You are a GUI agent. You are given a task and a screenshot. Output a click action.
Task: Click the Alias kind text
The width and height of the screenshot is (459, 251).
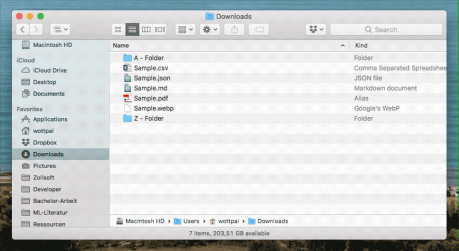(361, 98)
